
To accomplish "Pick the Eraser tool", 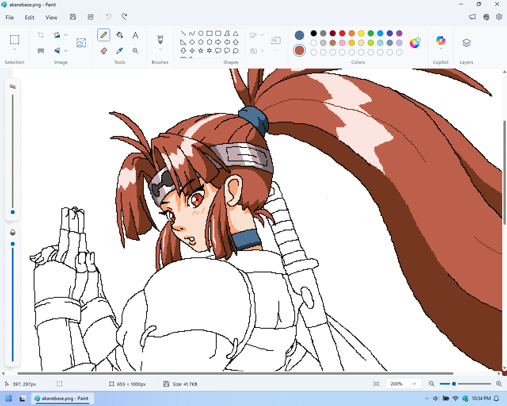I will pyautogui.click(x=104, y=51).
